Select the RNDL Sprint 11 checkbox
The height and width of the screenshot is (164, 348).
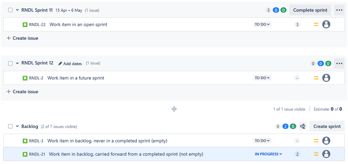(10, 10)
